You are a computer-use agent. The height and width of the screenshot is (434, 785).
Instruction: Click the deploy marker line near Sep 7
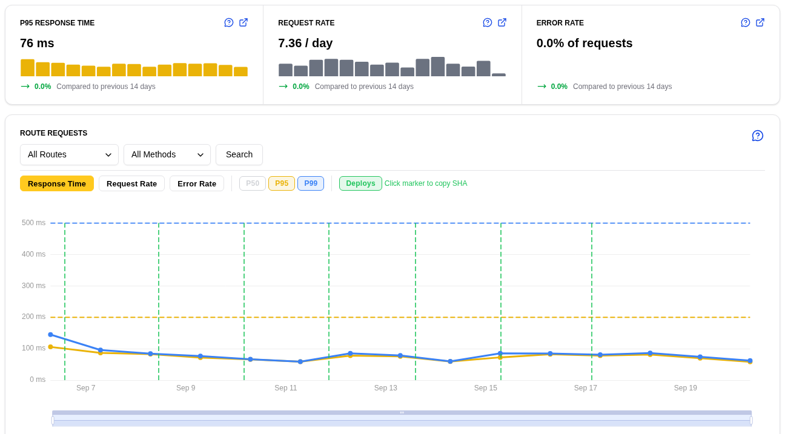pos(65,301)
